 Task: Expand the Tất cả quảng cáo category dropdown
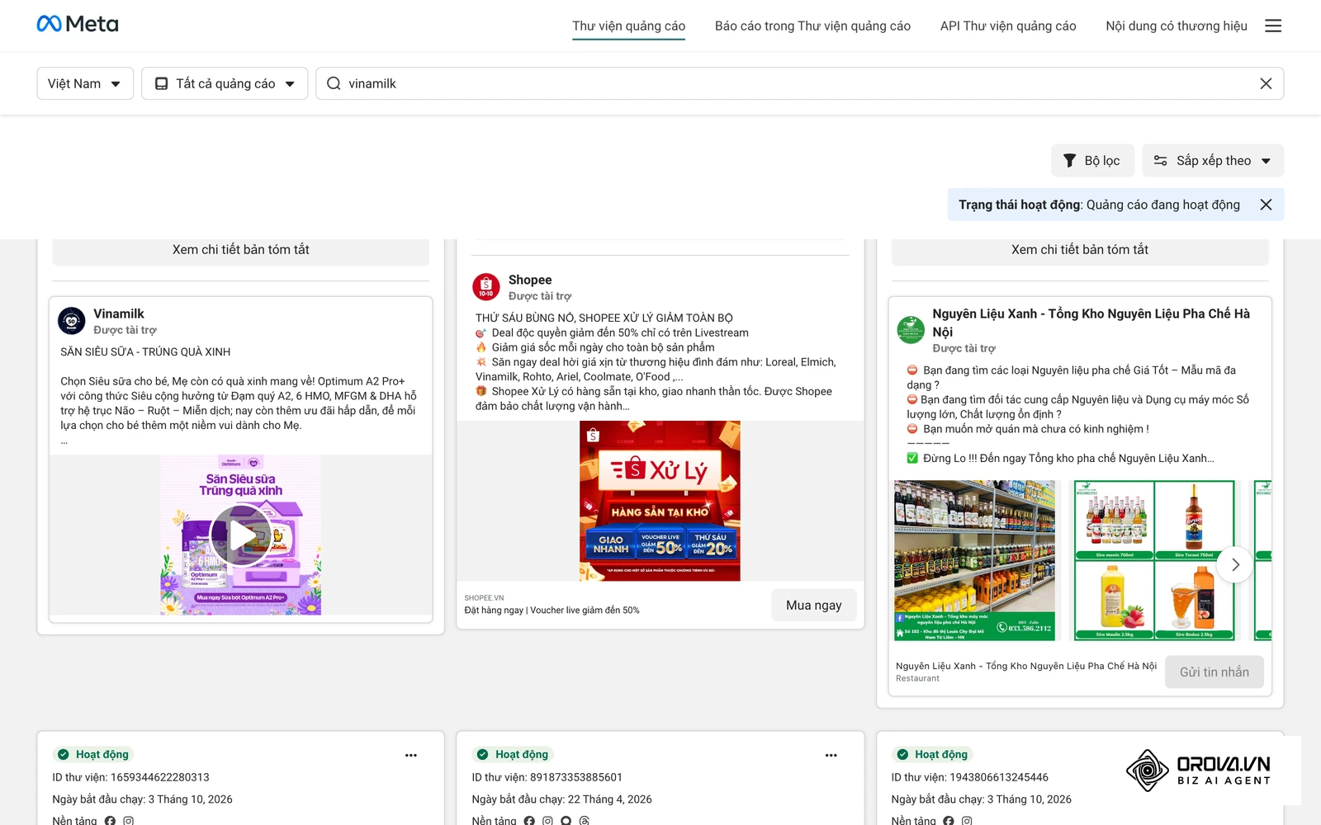(x=225, y=83)
